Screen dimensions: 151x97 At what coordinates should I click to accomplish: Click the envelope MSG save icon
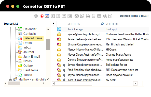(x=77, y=16)
